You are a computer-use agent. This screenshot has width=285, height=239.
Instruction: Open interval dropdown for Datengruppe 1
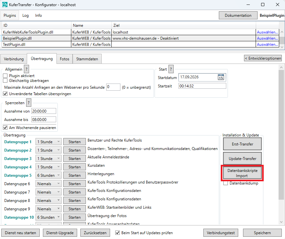[x=48, y=142]
